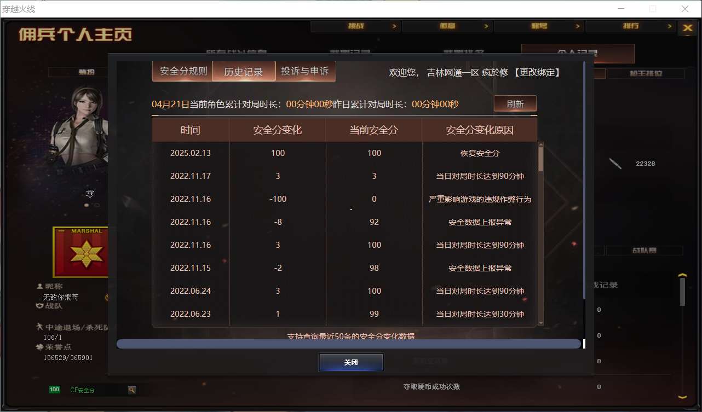This screenshot has height=412, width=702.
Task: Open the 投诉与申诉 tab
Action: pyautogui.click(x=305, y=72)
